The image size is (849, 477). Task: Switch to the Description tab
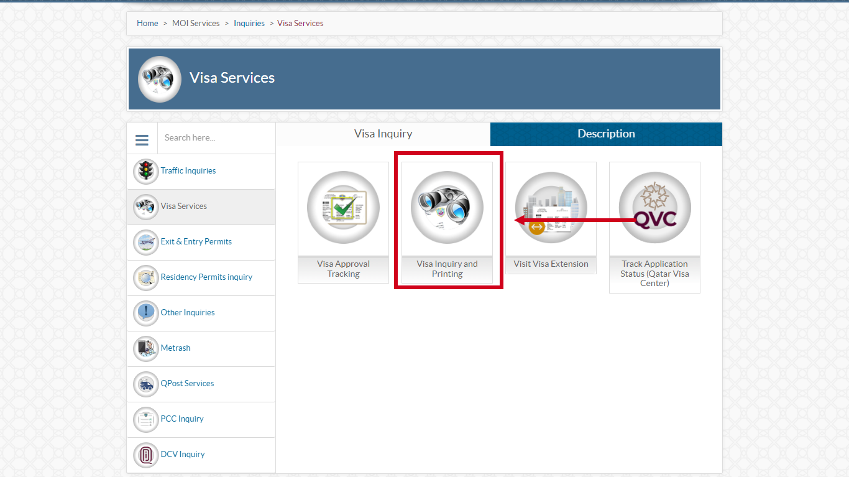(x=606, y=134)
